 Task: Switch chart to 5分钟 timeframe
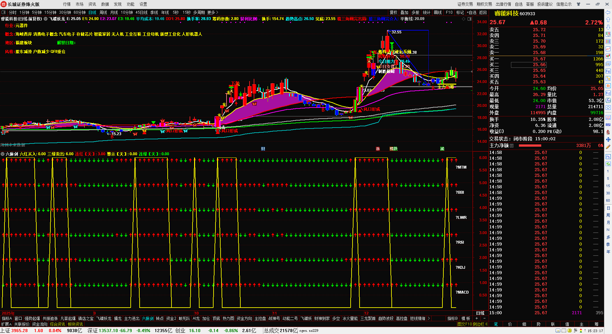pyautogui.click(x=37, y=12)
